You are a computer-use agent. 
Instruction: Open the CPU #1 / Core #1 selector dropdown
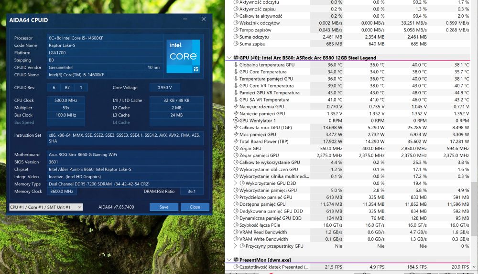tap(46, 207)
